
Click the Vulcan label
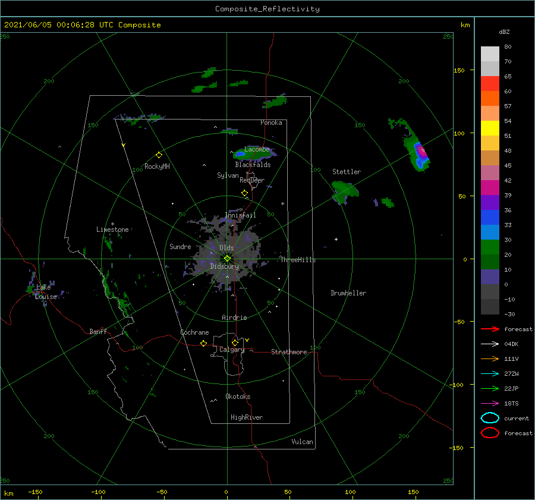click(x=302, y=442)
